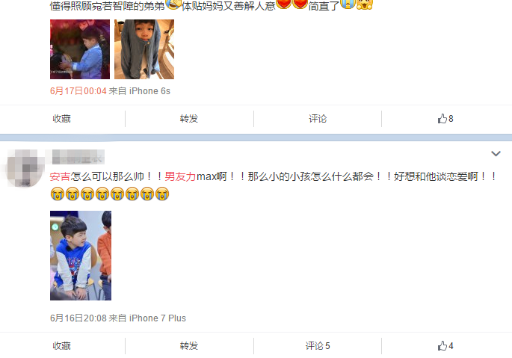Open the blurred user avatar
Image resolution: width=512 pixels, height=358 pixels.
click(25, 169)
